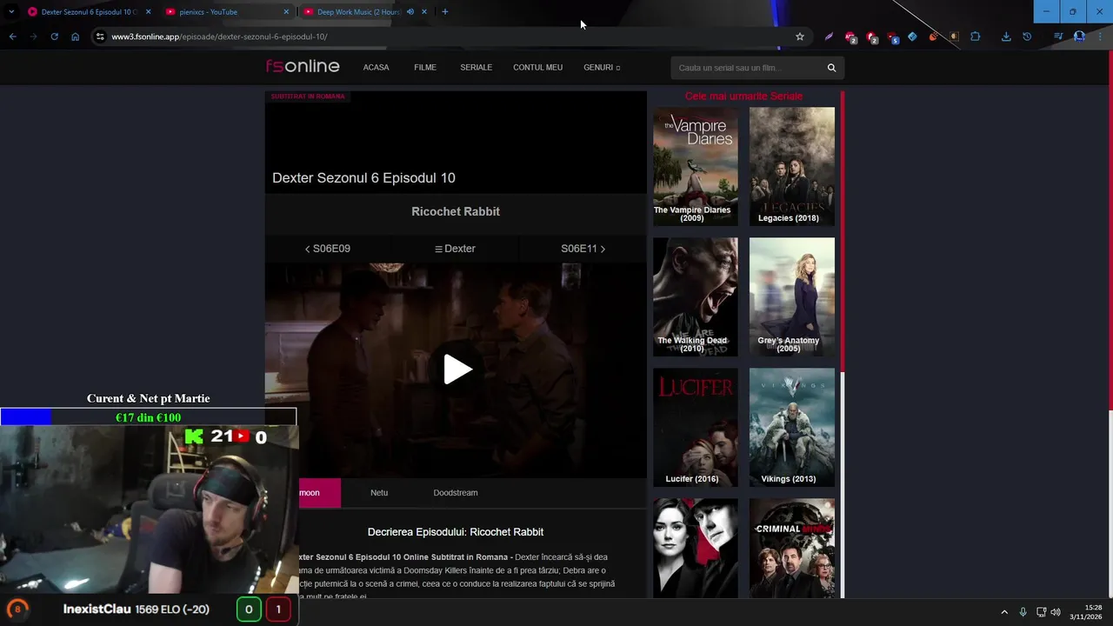Open the taskbar volume icon
Image resolution: width=1113 pixels, height=626 pixels.
click(1056, 612)
